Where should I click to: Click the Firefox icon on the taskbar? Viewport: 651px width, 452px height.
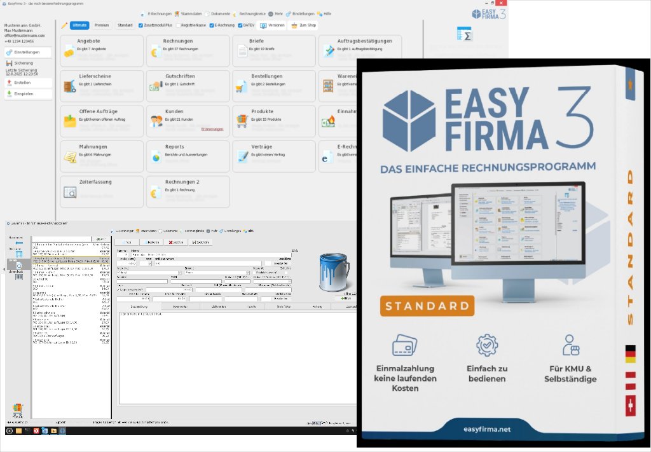[36, 431]
